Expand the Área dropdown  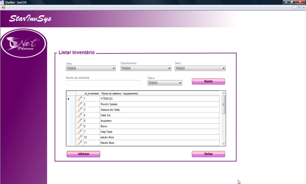click(91, 68)
